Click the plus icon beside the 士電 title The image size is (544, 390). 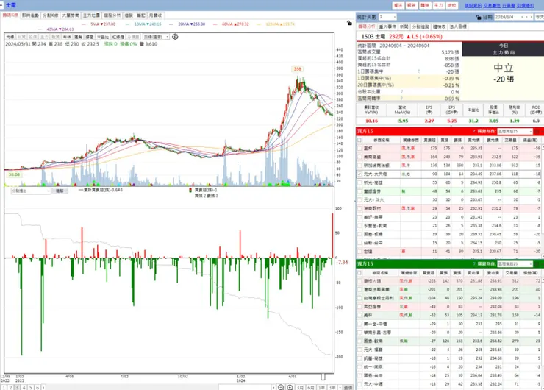click(1, 5)
